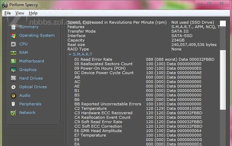Open the Graphics section

point(28,70)
